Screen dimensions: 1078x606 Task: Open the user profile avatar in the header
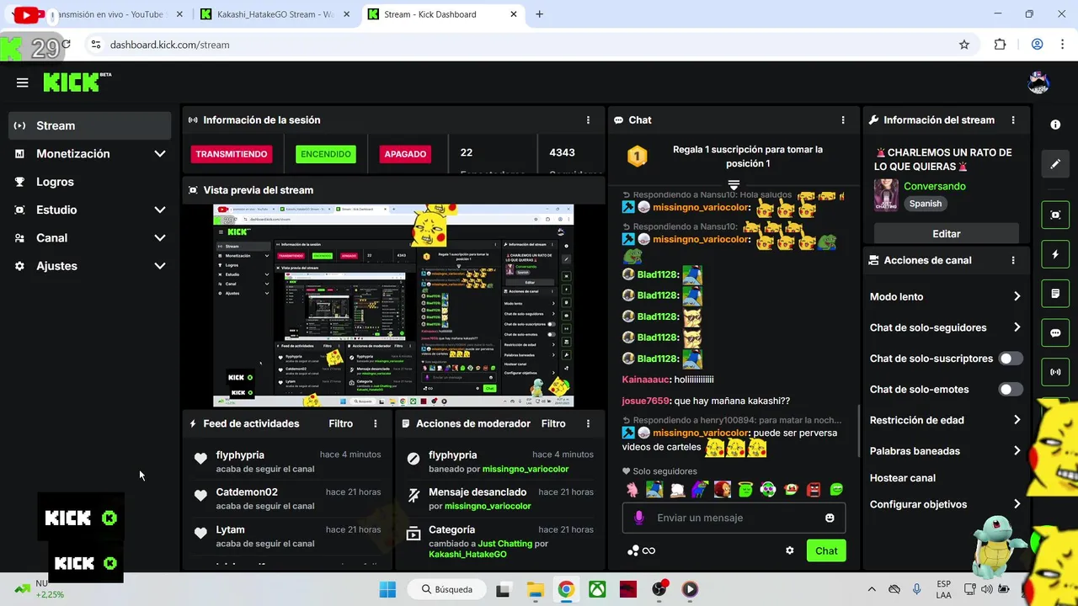click(1038, 82)
